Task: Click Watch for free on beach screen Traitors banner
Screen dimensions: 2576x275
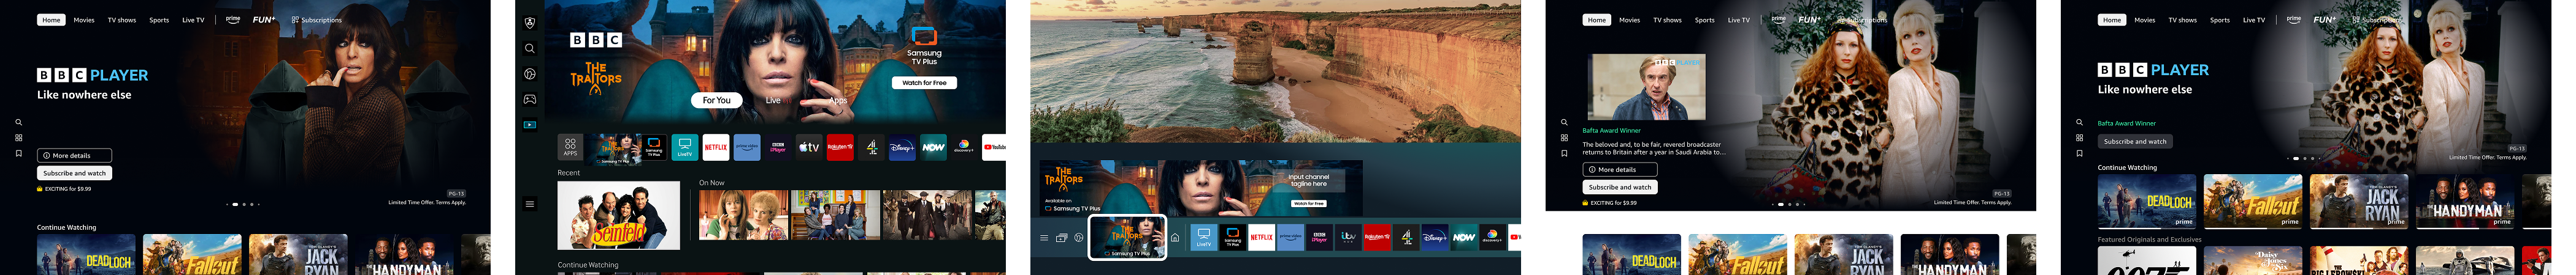Action: tap(1309, 204)
